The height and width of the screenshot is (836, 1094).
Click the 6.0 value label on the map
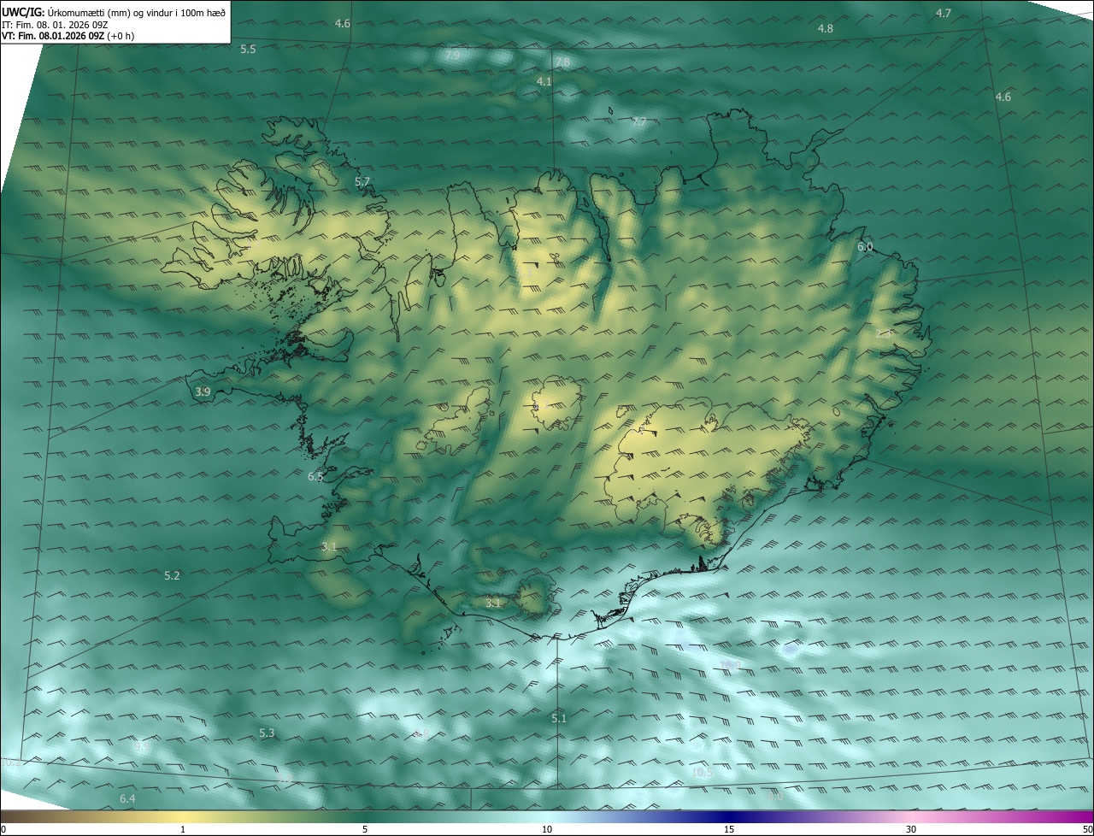[865, 248]
